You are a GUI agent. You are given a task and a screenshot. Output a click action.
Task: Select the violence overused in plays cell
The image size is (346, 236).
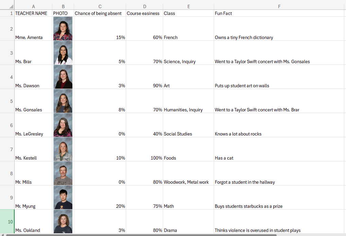click(x=279, y=221)
